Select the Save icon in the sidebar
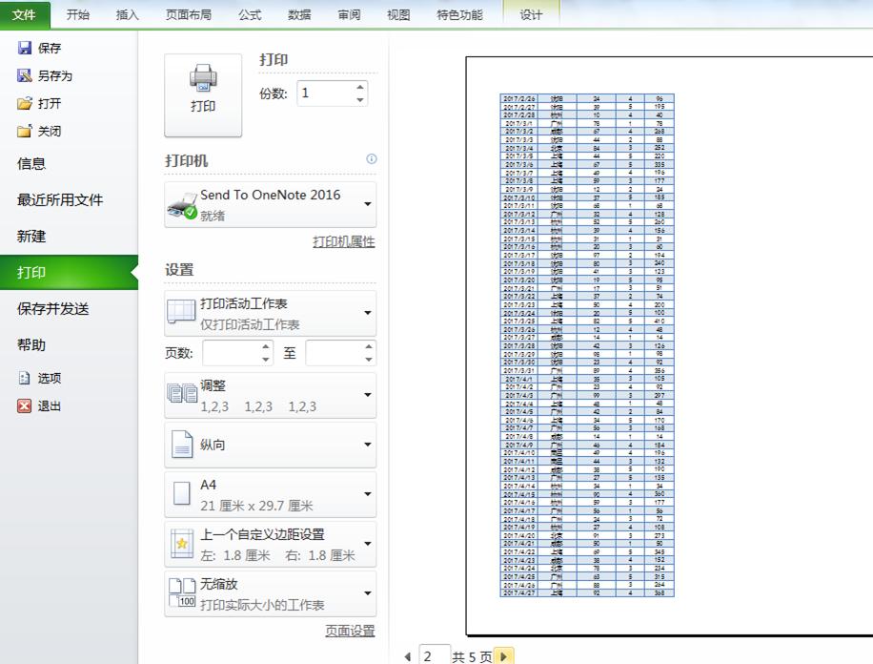873x664 pixels. coord(23,48)
